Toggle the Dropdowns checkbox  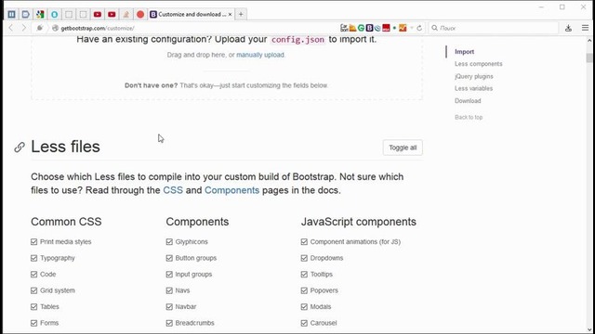[304, 258]
